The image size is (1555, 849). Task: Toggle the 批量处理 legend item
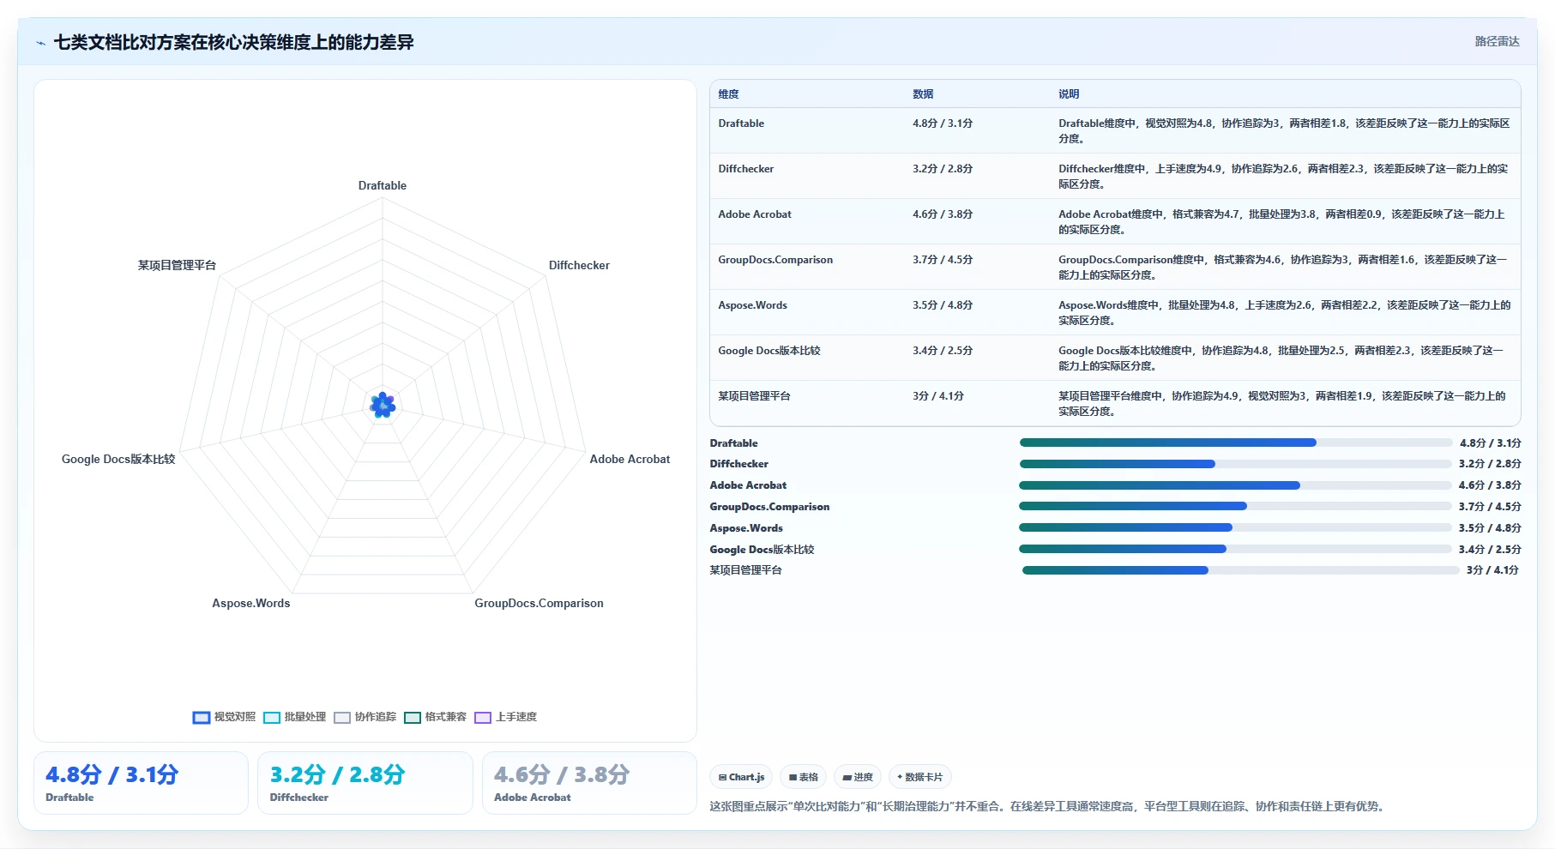click(295, 717)
